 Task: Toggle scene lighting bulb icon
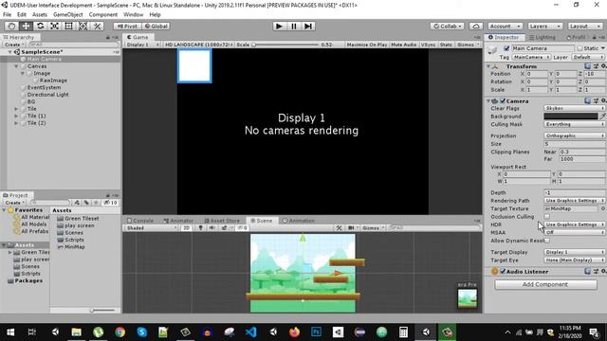(x=200, y=227)
